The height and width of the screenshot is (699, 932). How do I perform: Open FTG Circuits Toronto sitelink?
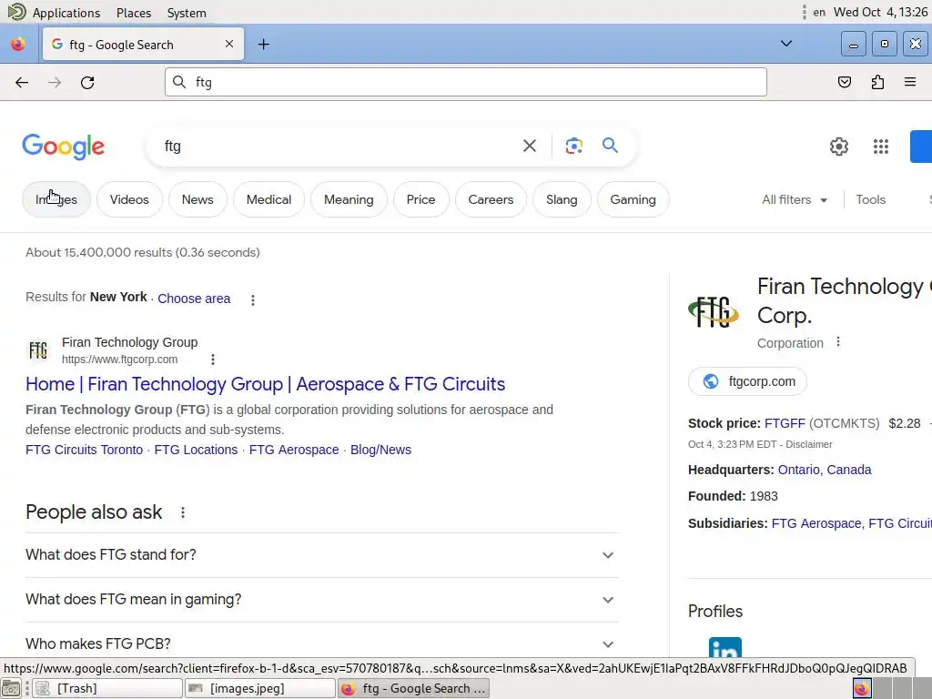coord(84,450)
